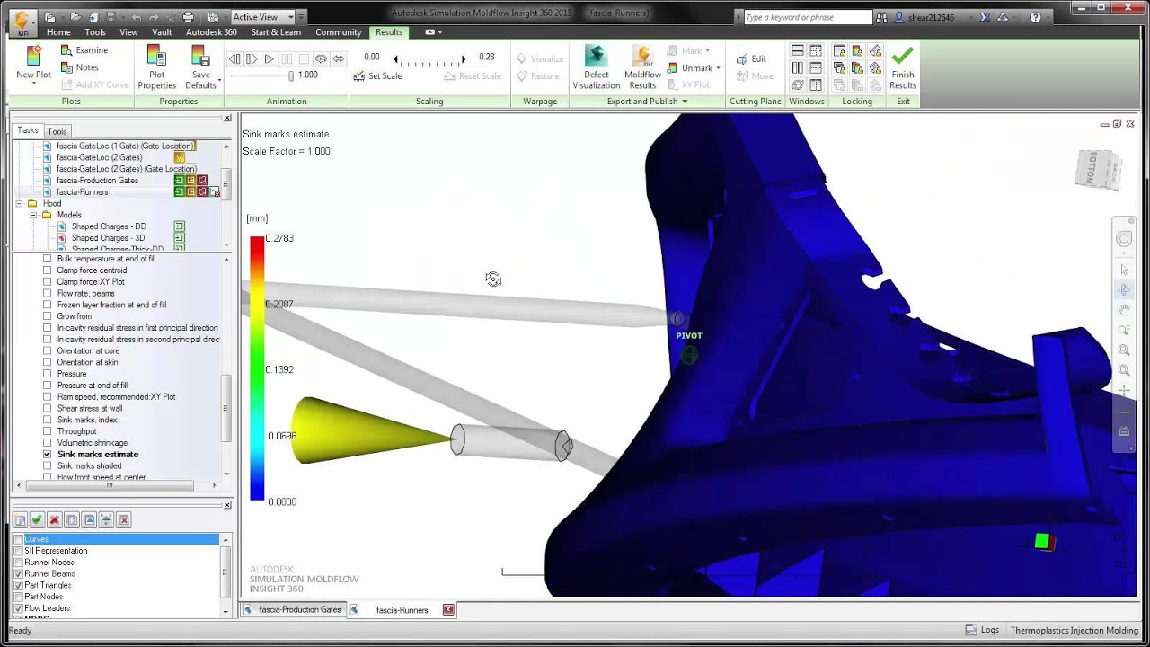Image resolution: width=1150 pixels, height=647 pixels.
Task: Enable Stl Representation layer
Action: (x=19, y=551)
